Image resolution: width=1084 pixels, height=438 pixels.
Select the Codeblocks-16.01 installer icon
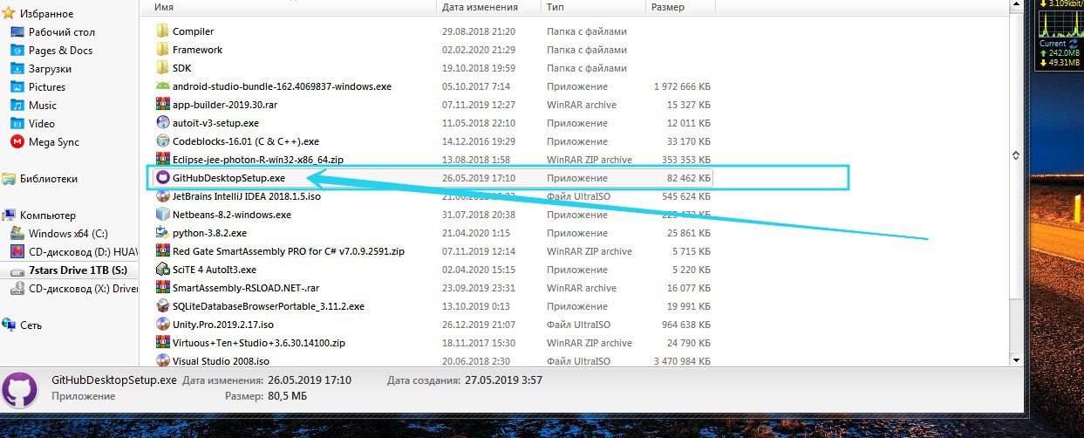click(x=162, y=141)
